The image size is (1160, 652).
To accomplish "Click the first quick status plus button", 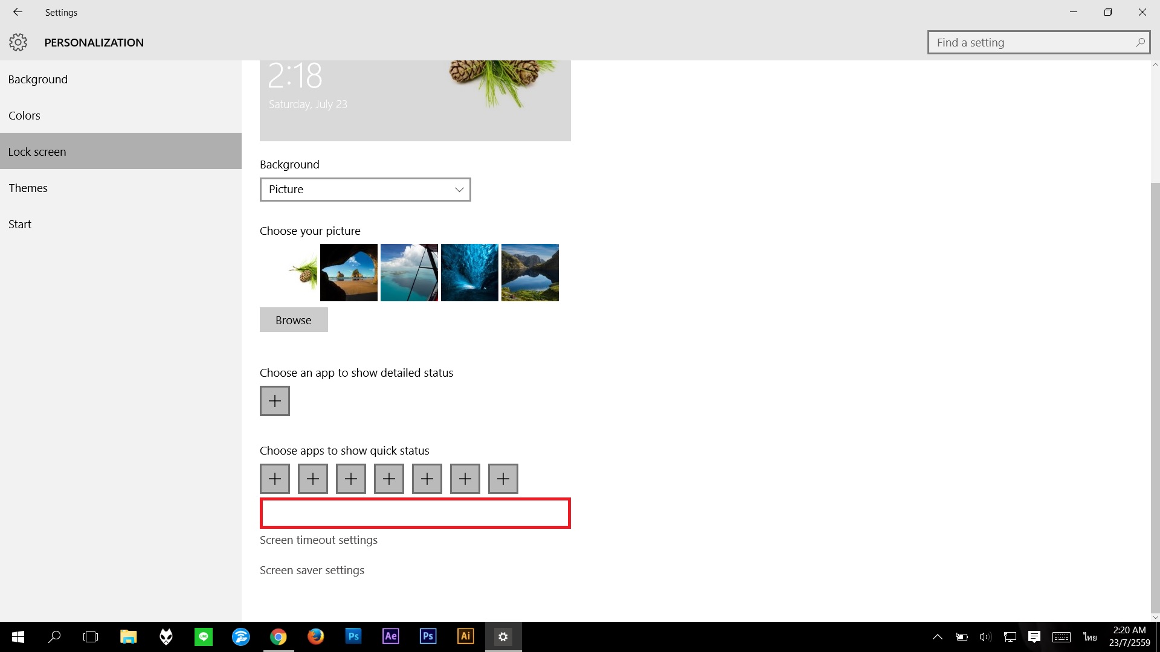I will (x=275, y=479).
